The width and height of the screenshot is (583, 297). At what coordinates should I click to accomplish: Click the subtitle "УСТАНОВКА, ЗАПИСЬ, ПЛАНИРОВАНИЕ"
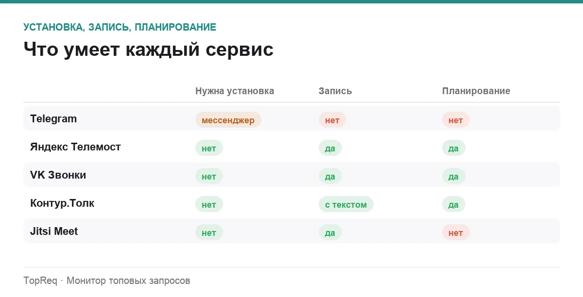[120, 27]
